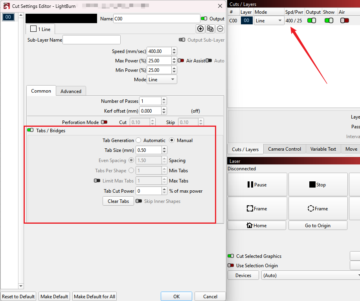Open Mode dropdown in the C00 layer row
The width and height of the screenshot is (360, 301).
(x=269, y=21)
